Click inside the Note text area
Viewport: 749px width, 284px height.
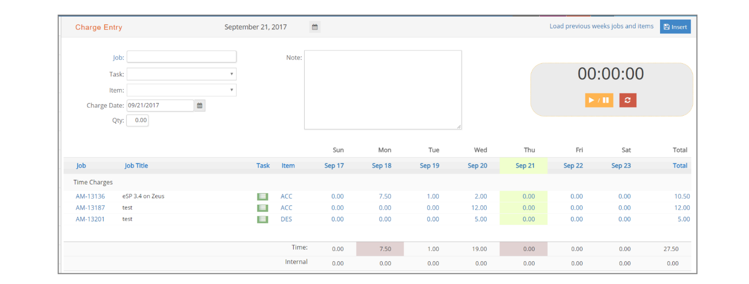(x=383, y=90)
